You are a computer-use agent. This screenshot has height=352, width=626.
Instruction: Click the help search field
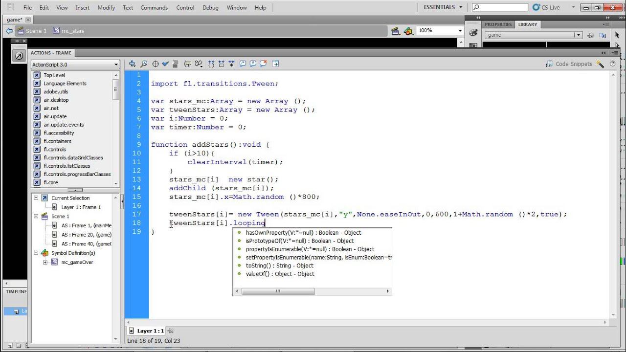point(500,7)
